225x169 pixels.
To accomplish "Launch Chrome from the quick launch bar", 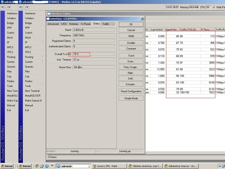I will coord(37,166).
